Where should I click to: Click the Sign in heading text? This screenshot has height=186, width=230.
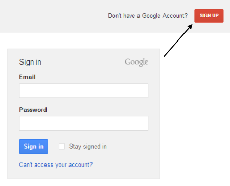(x=30, y=62)
